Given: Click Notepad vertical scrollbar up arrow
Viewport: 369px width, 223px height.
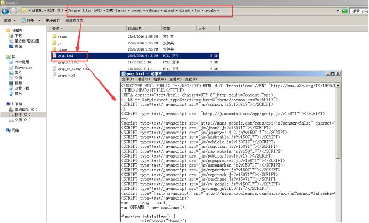Looking at the screenshot, I should (x=338, y=85).
